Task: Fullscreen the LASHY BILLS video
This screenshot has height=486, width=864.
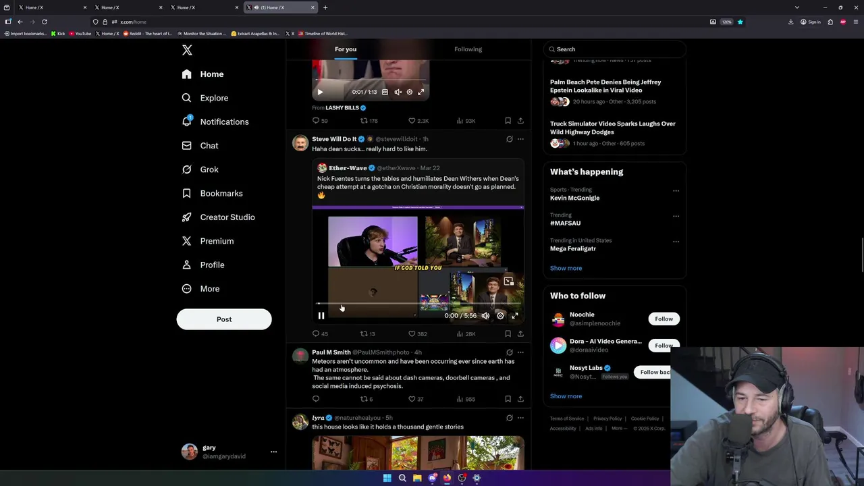Action: 421,92
